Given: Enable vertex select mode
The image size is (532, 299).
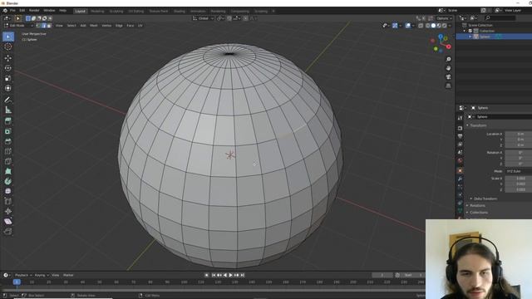Looking at the screenshot, I should pos(38,26).
